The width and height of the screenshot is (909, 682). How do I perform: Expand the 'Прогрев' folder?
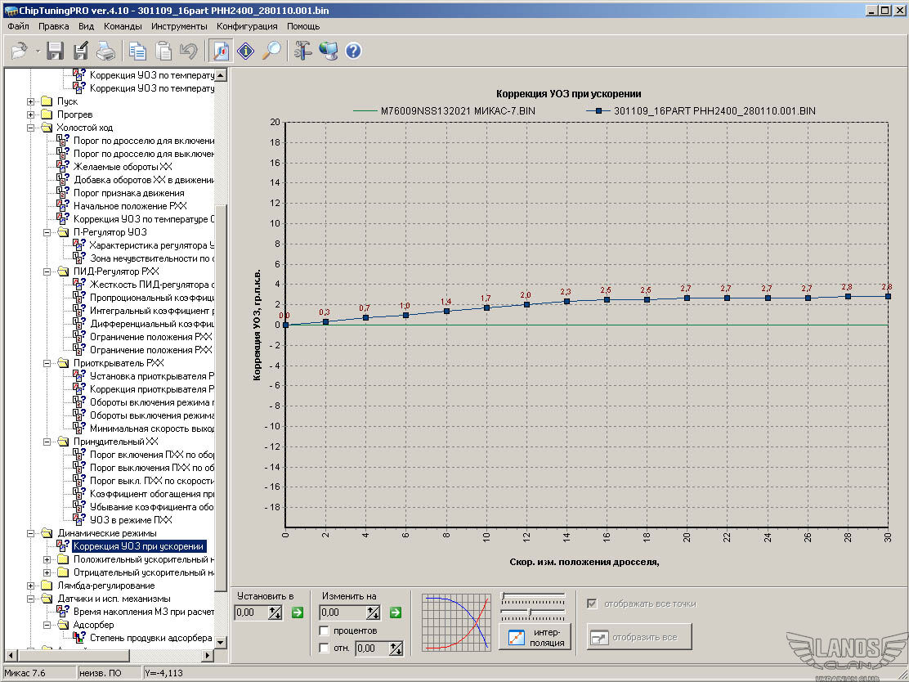(31, 114)
